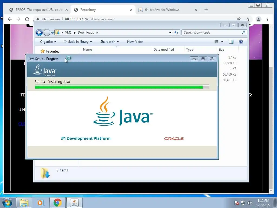
Task: Open the Chrome three-dot menu
Action: tap(267, 19)
